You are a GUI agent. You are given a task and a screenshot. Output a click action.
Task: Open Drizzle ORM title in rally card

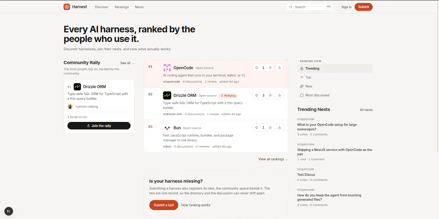pos(94,87)
